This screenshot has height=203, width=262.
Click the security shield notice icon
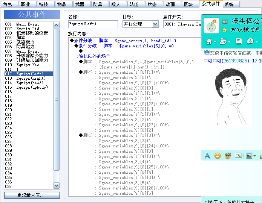pyautogui.click(x=207, y=53)
